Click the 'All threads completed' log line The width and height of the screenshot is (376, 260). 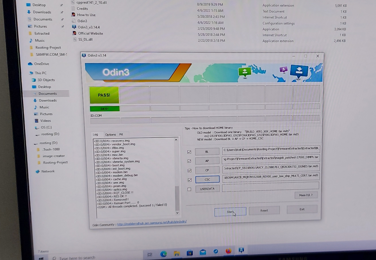(x=132, y=206)
